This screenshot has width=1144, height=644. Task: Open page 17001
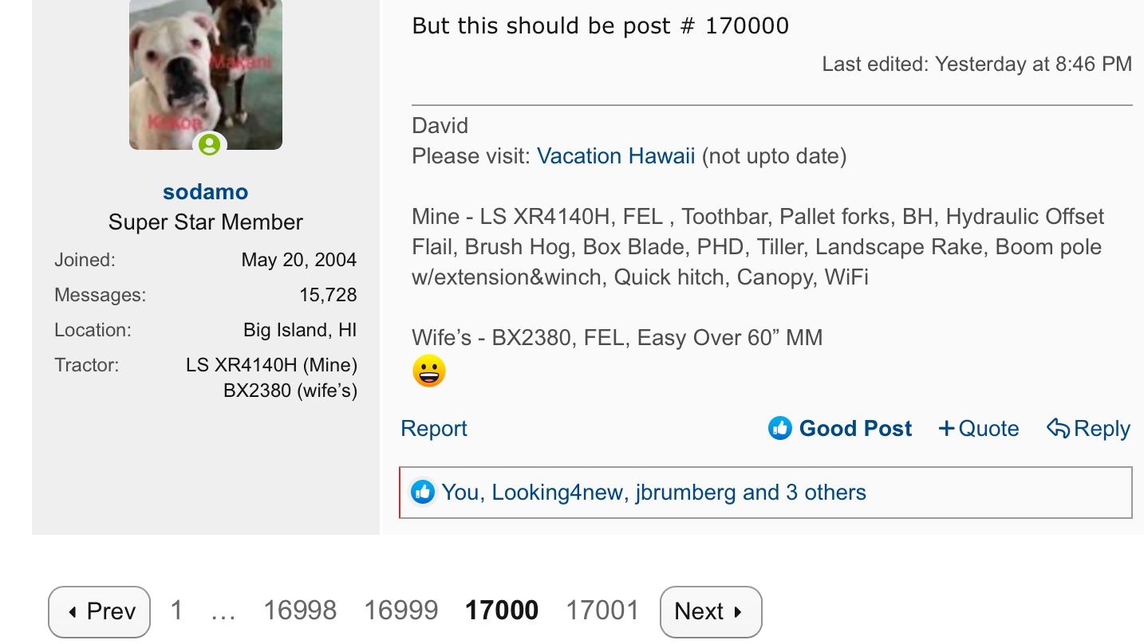[x=602, y=611]
